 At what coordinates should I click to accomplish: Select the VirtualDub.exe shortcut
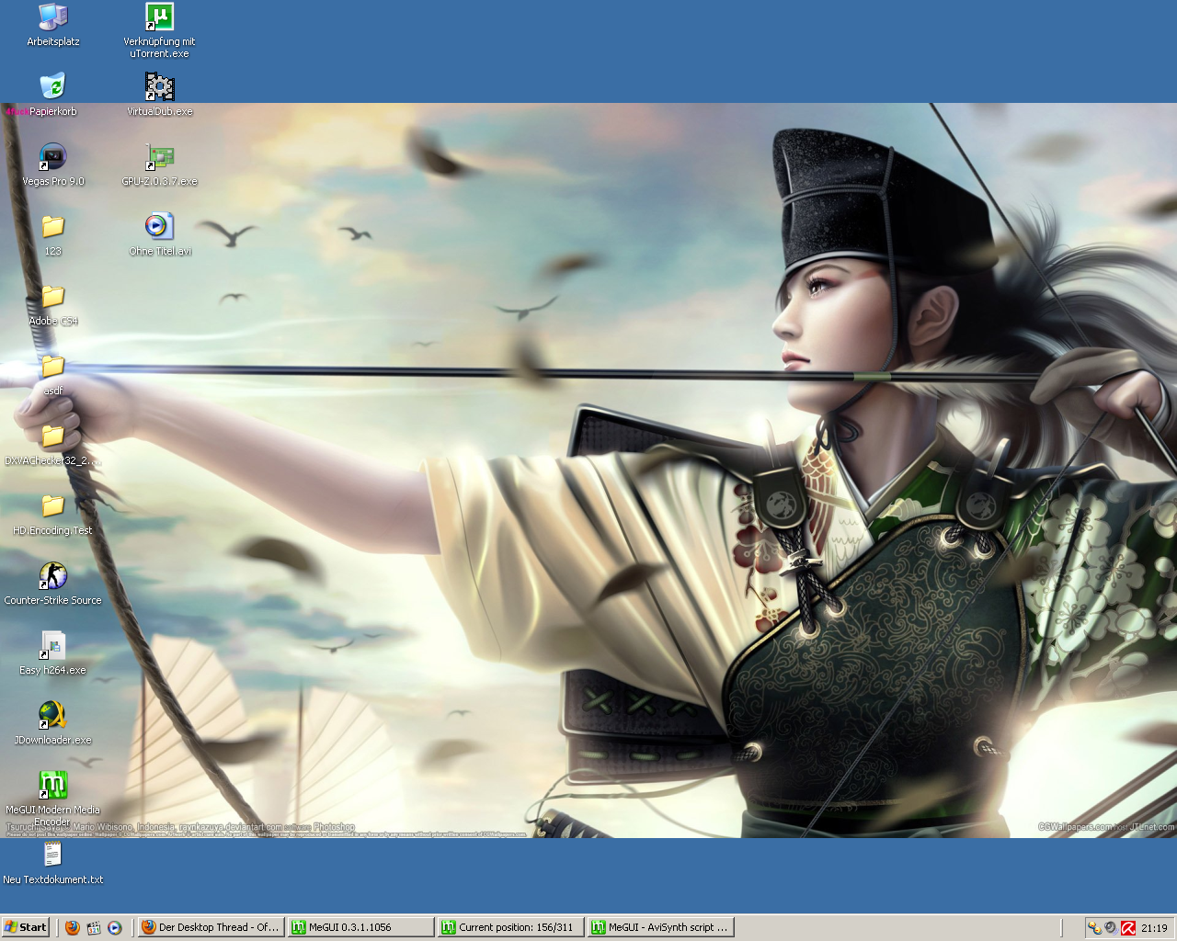pos(159,87)
